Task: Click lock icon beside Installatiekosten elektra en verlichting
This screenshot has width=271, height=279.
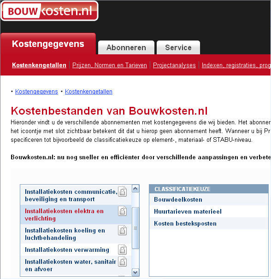Action: pos(123,211)
